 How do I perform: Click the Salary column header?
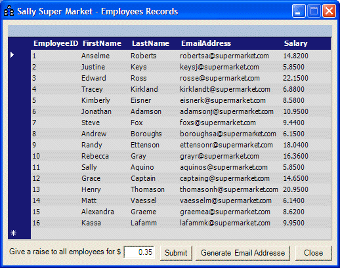[x=295, y=43]
